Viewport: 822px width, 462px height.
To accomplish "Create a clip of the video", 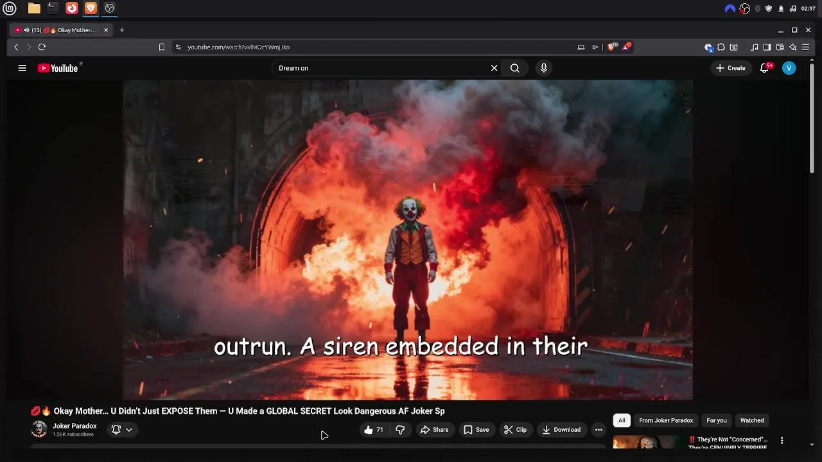I will [515, 430].
